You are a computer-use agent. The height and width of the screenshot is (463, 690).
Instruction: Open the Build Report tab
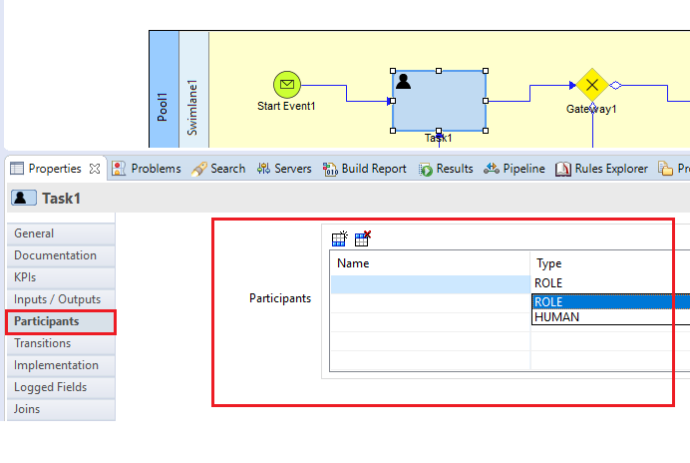[x=365, y=169]
